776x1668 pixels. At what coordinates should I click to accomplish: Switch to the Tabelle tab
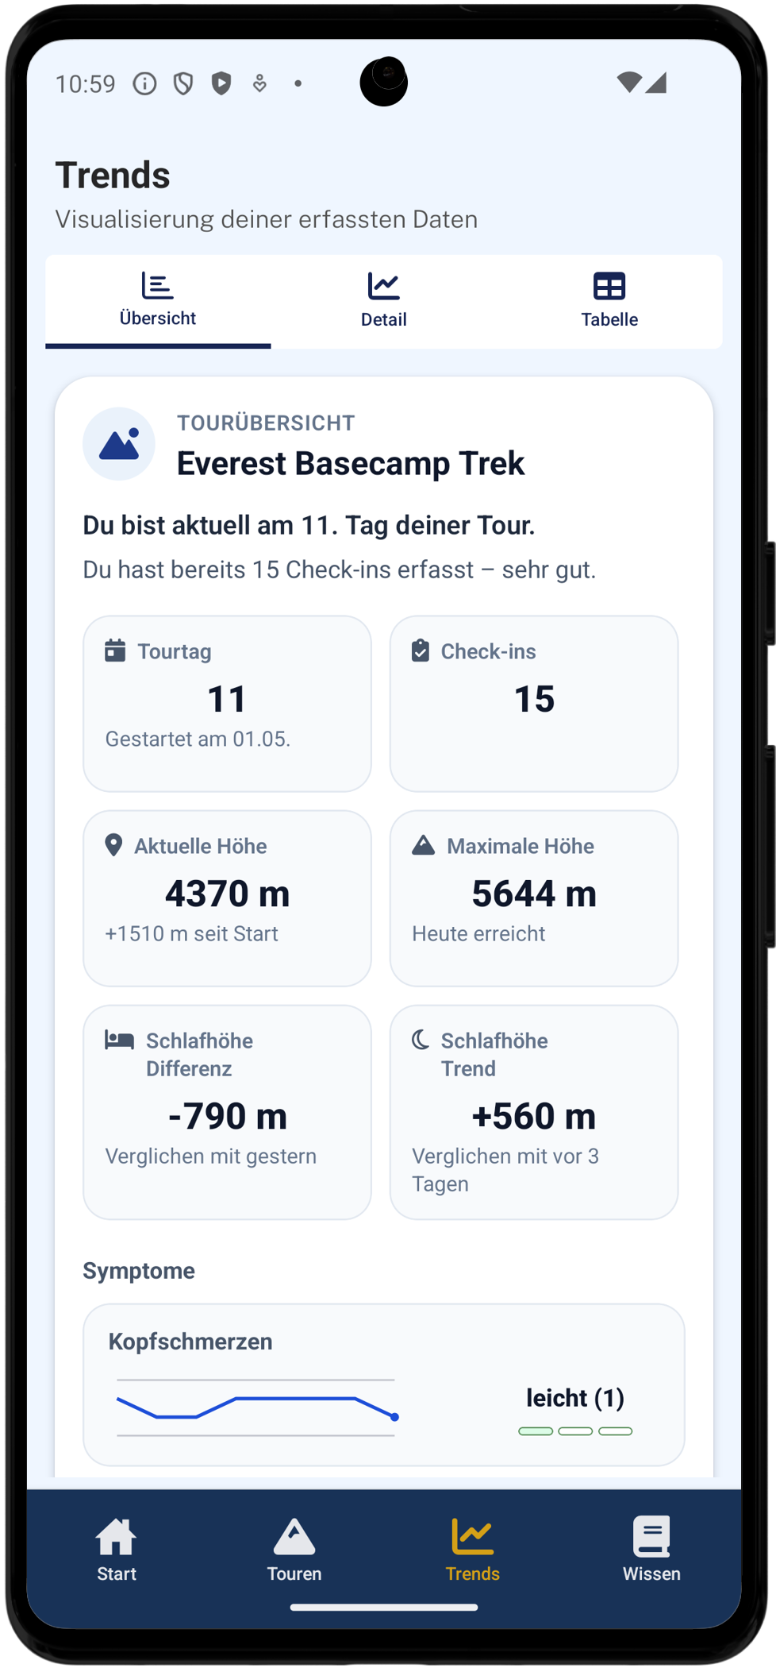(609, 301)
